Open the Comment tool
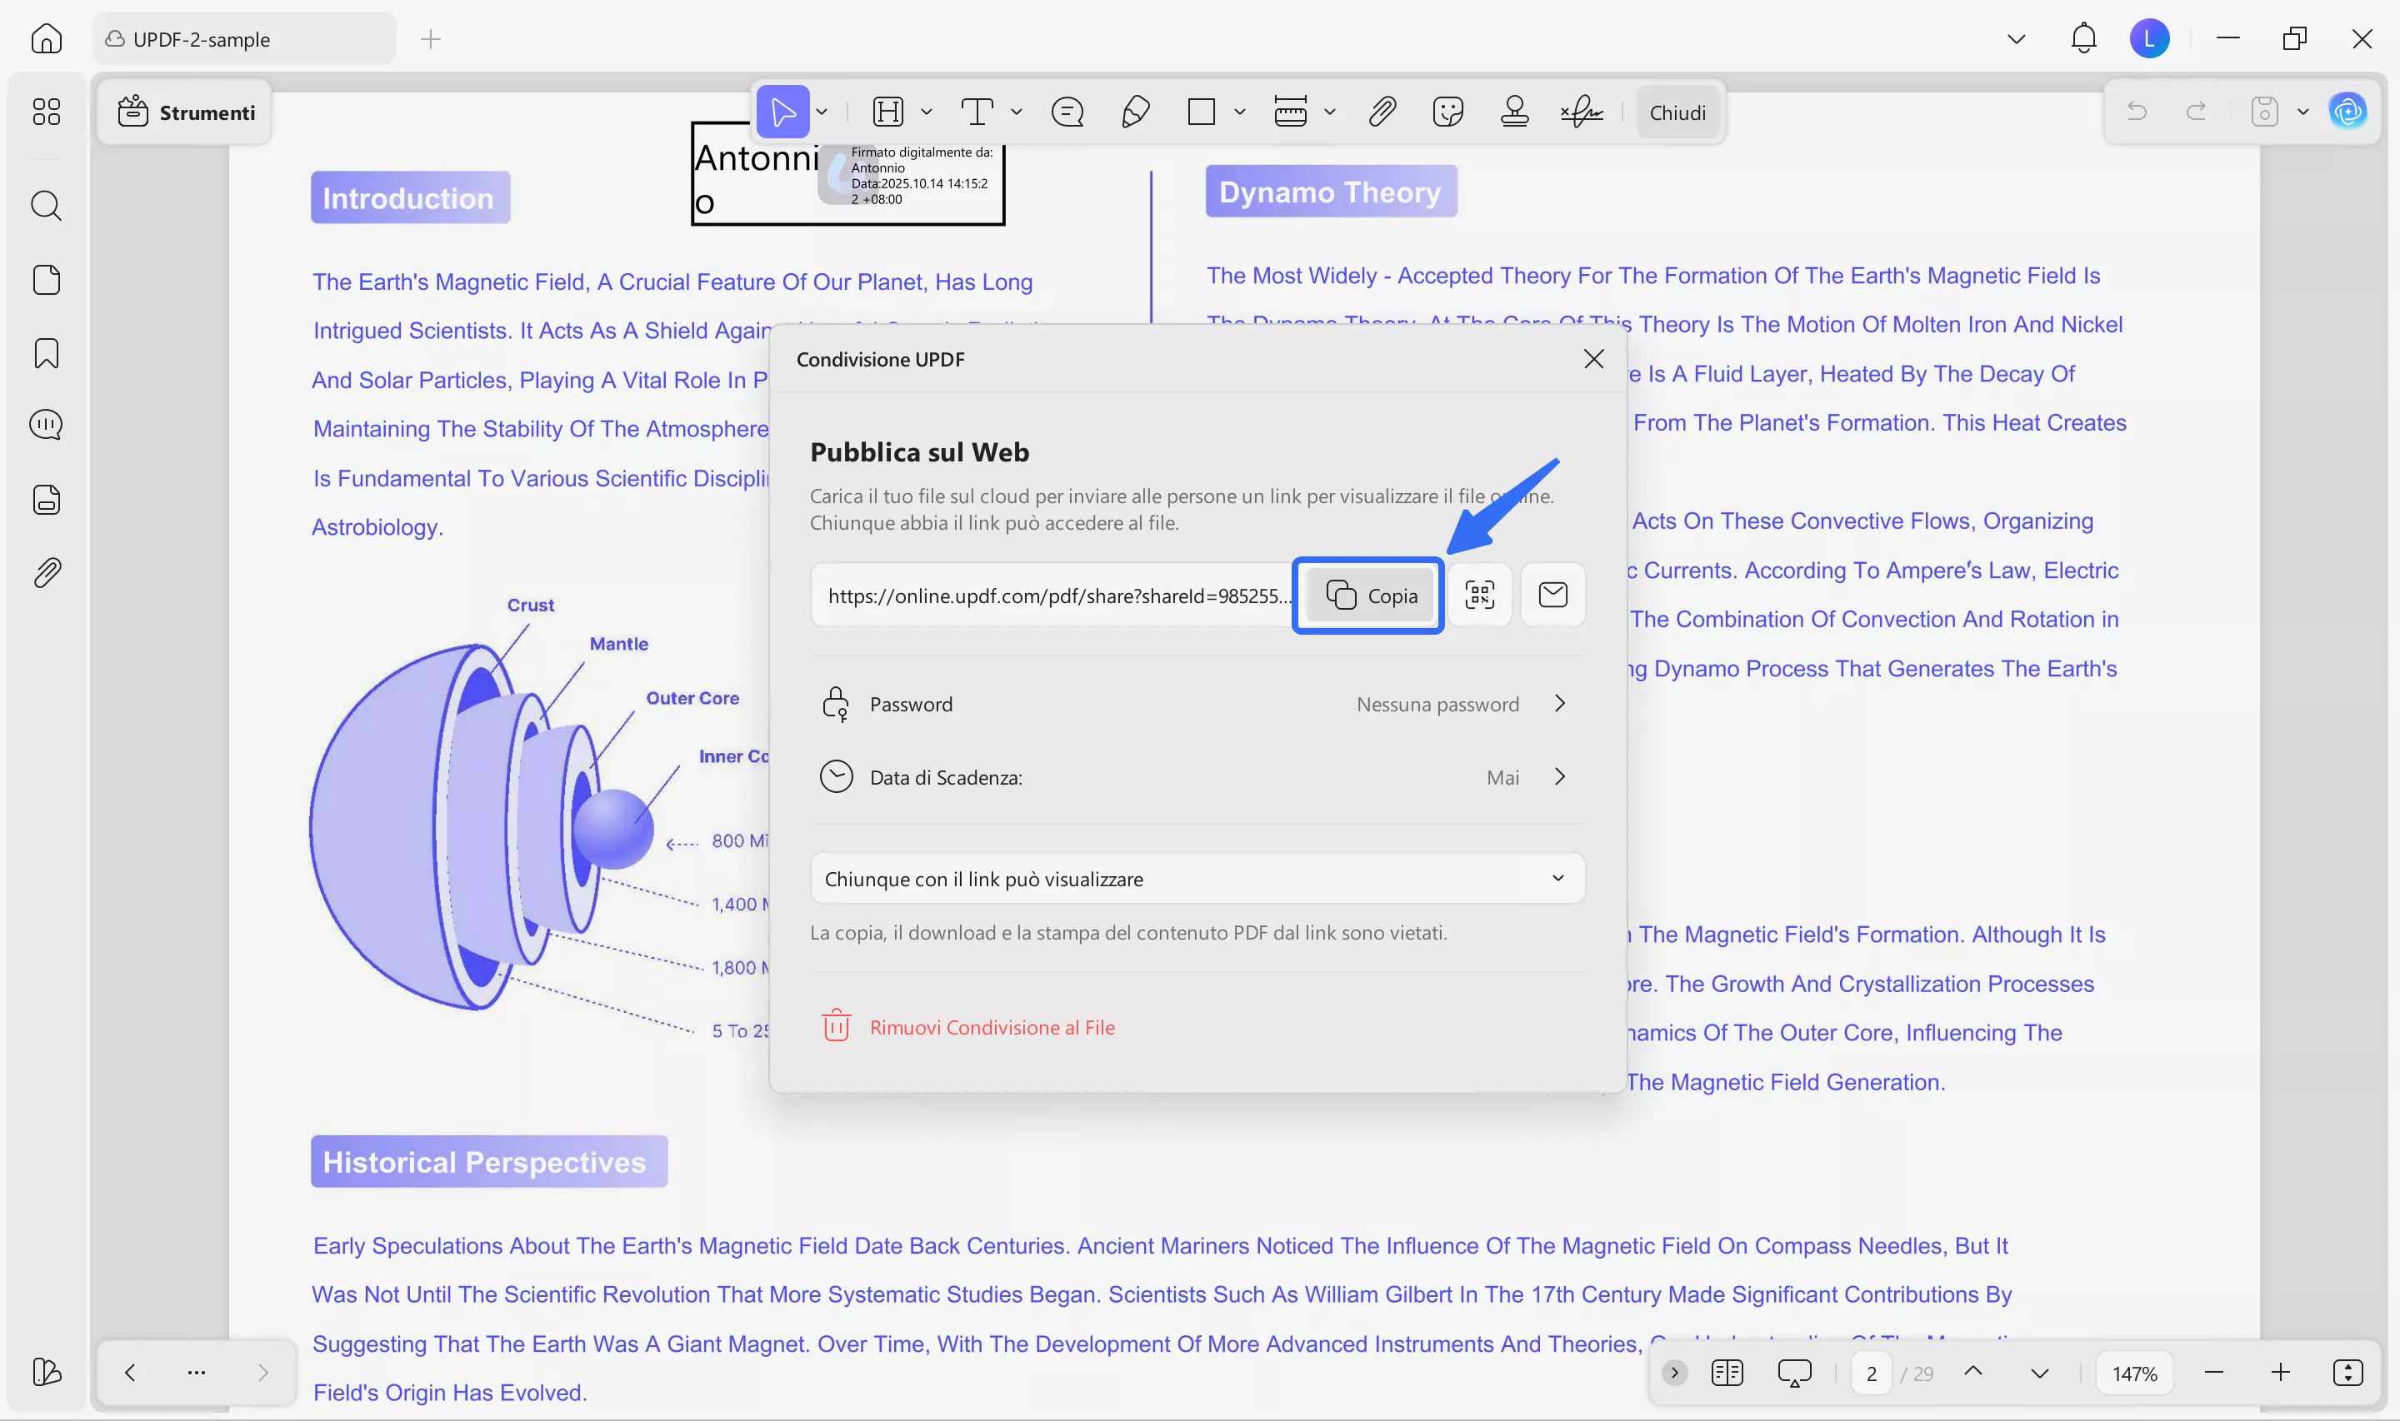This screenshot has height=1421, width=2400. tap(1067, 112)
